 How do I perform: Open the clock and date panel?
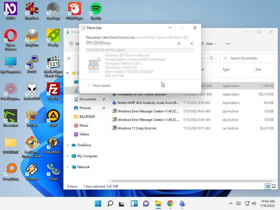[267, 203]
